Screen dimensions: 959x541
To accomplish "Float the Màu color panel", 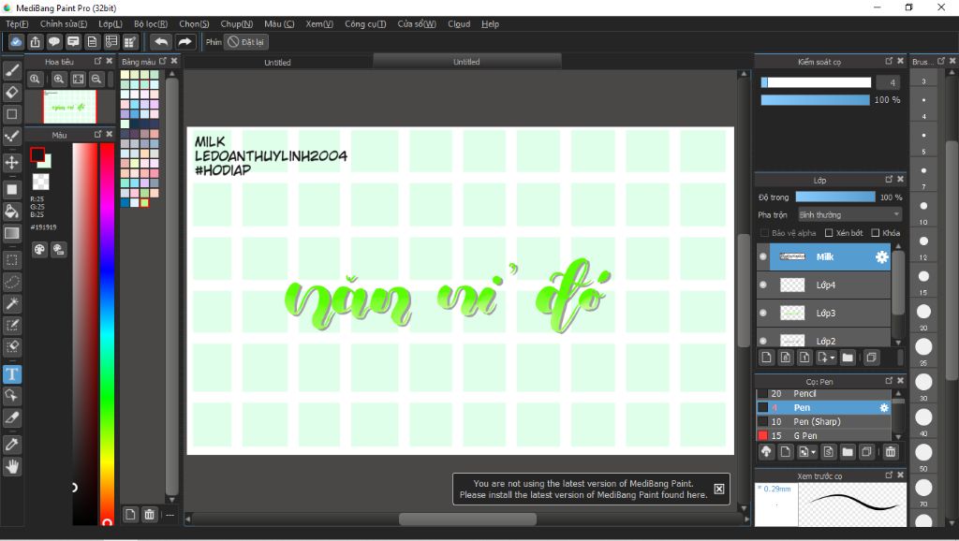I will 97,134.
